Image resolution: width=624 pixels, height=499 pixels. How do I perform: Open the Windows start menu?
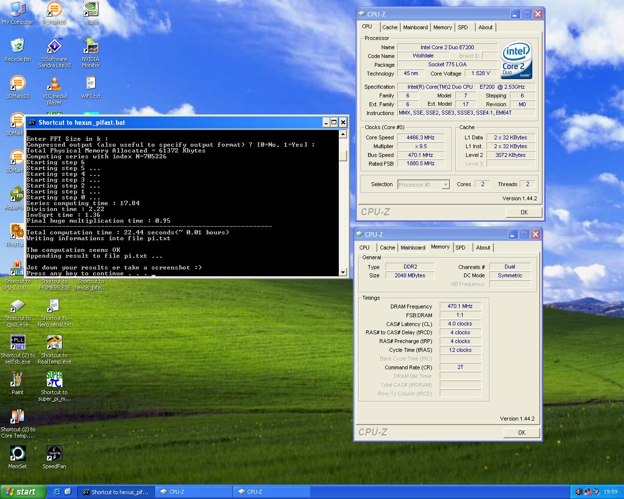(23, 492)
